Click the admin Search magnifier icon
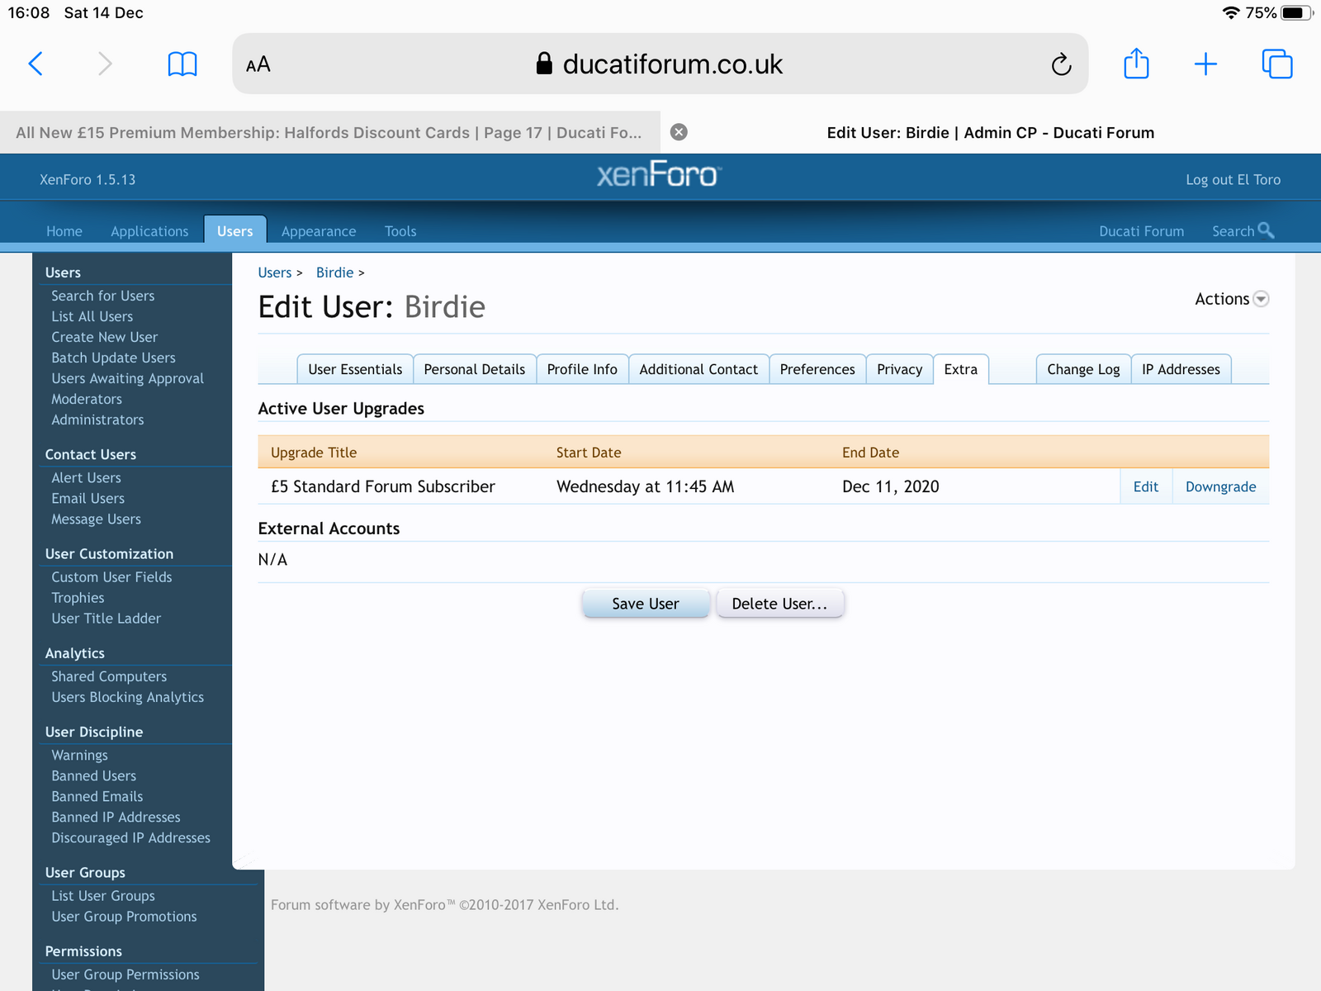 click(x=1266, y=230)
